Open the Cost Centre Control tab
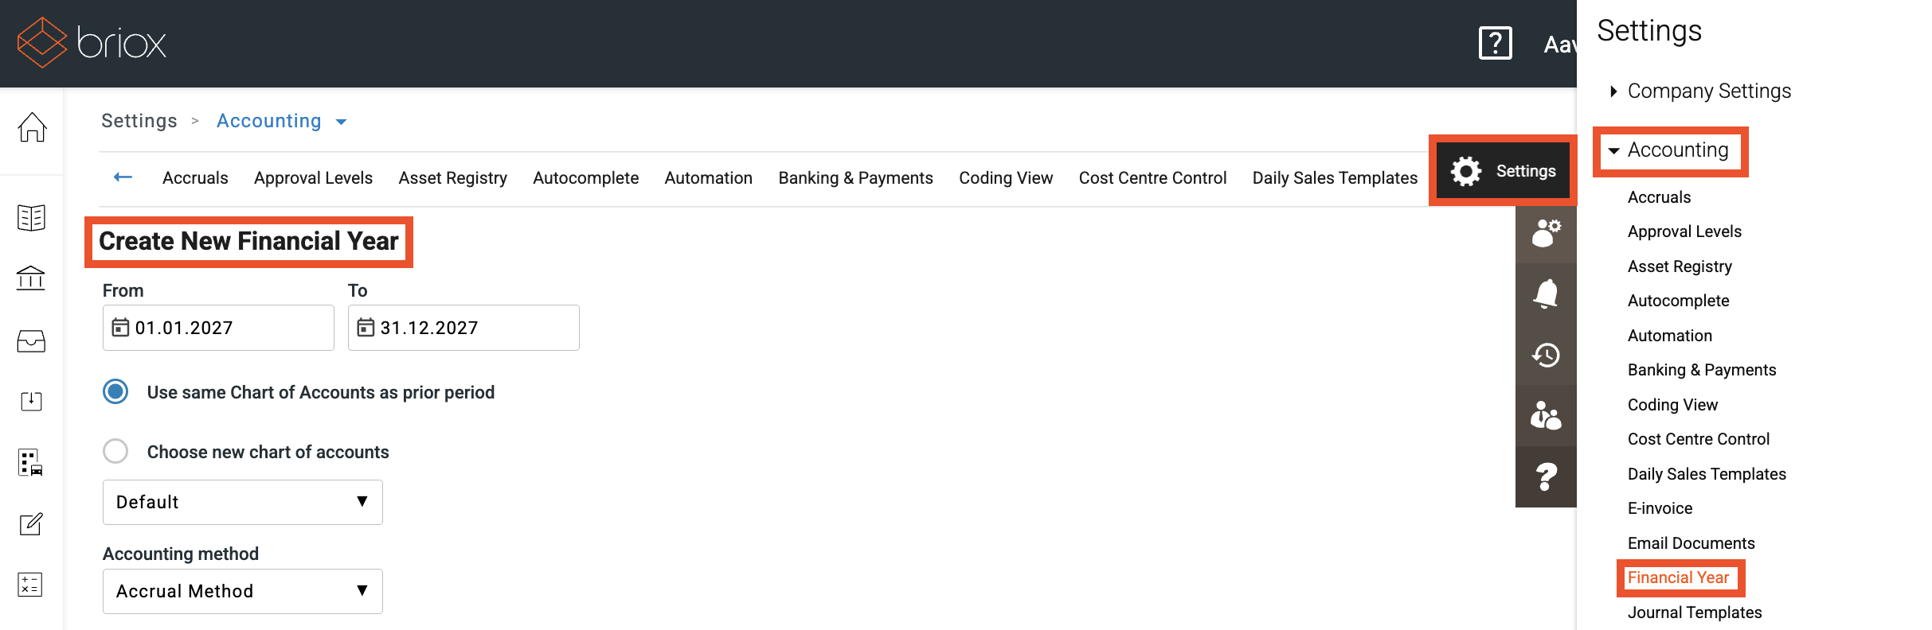Viewport: 1932px width, 630px height. [x=1152, y=178]
